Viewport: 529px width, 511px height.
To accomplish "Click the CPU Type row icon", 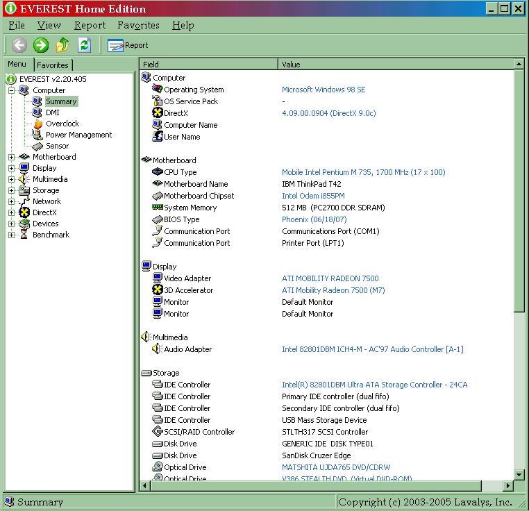I will point(157,171).
